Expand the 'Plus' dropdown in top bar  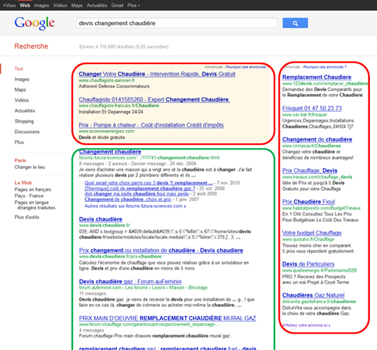tap(133, 5)
